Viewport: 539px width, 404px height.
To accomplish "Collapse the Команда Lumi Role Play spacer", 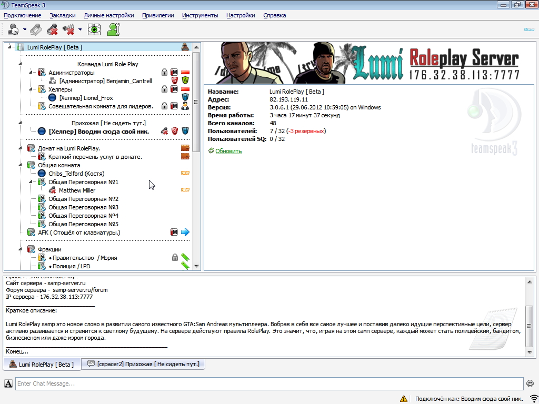I will [20, 64].
